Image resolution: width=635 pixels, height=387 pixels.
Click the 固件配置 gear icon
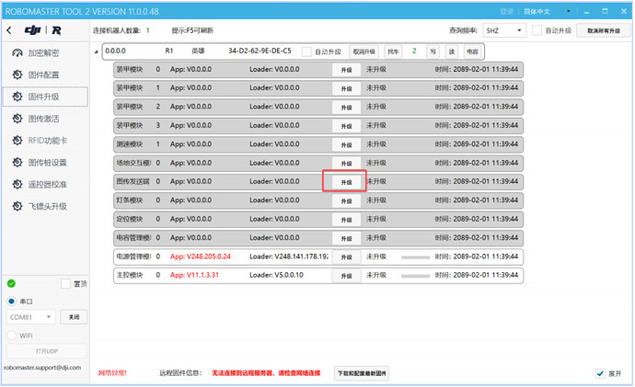click(x=17, y=74)
